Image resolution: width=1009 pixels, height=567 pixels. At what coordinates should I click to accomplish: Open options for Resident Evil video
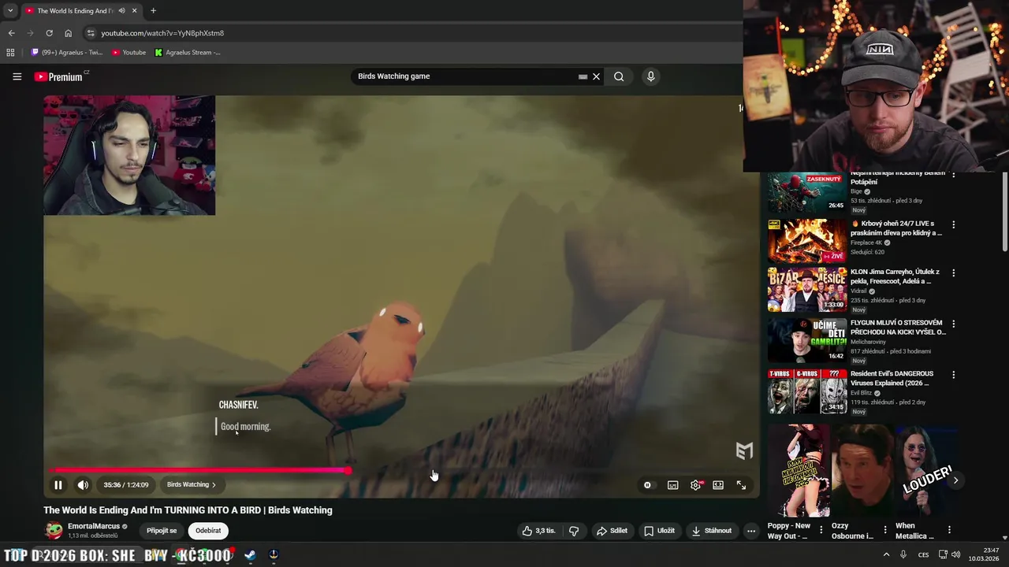point(954,375)
